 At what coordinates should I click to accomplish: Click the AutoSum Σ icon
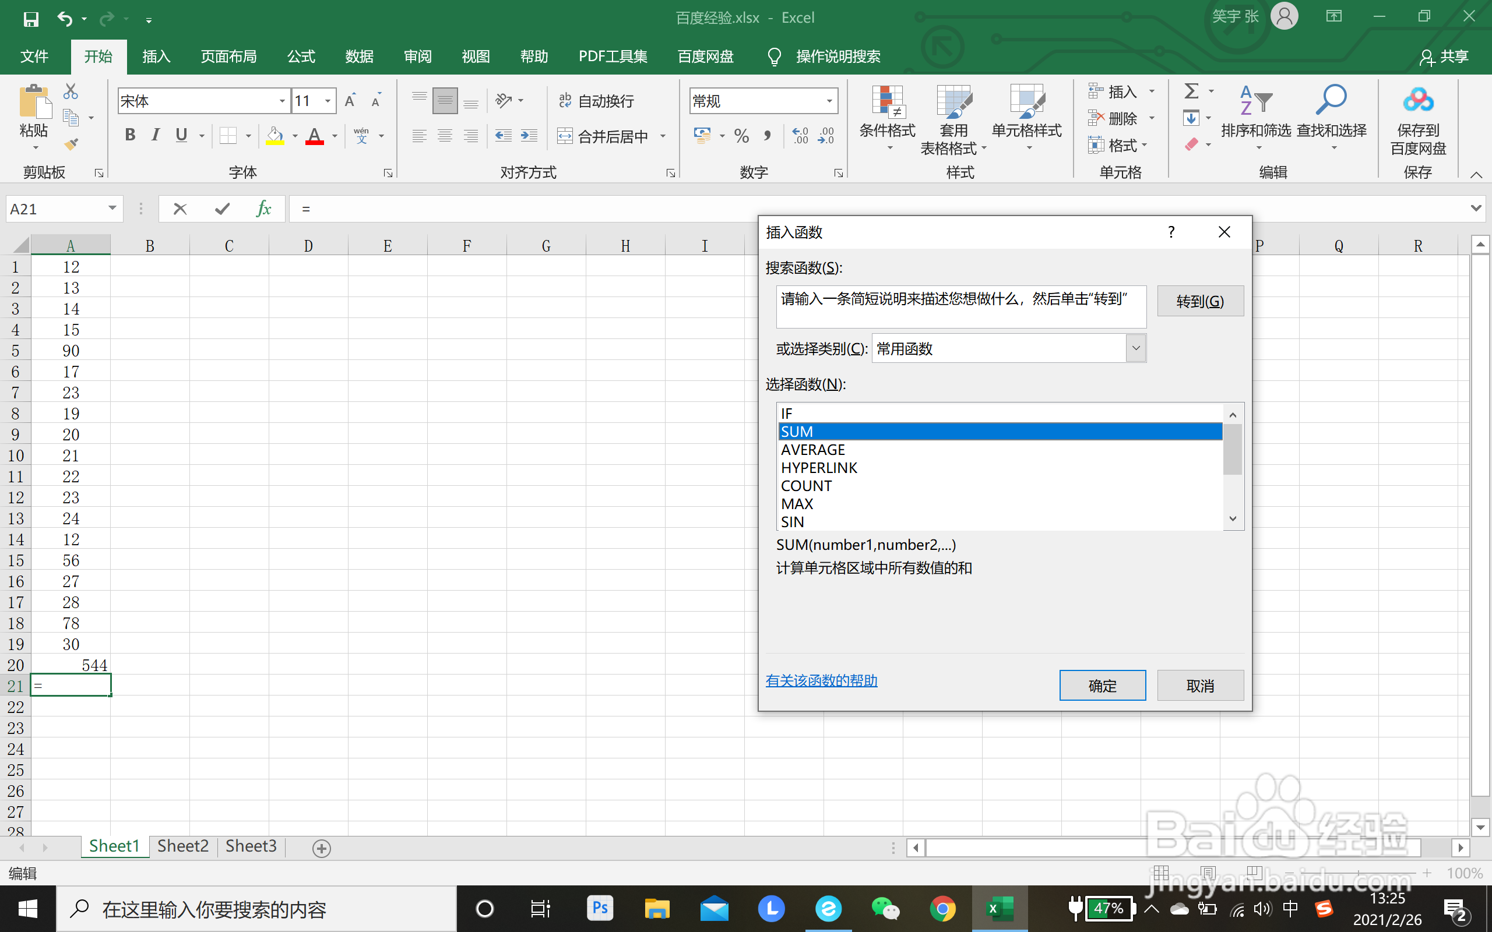tap(1191, 91)
